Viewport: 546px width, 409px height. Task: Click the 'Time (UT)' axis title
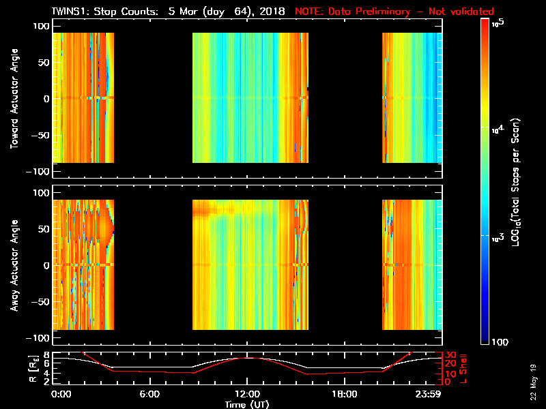point(247,404)
